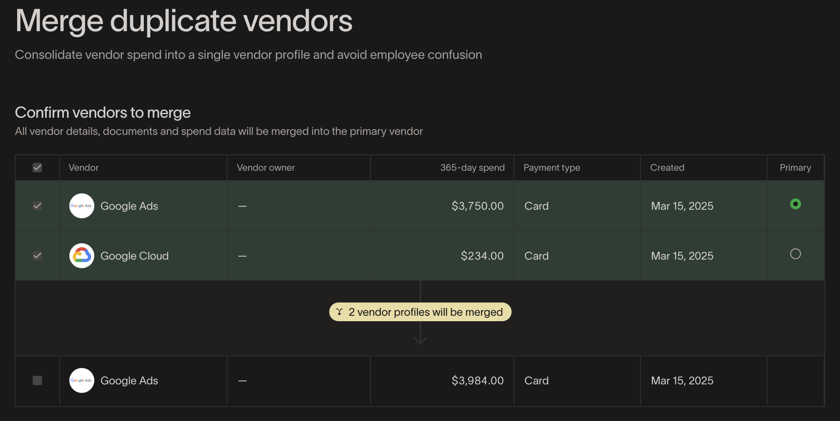Click the '2 vendor profiles will be merged' badge
840x421 pixels.
tap(420, 312)
